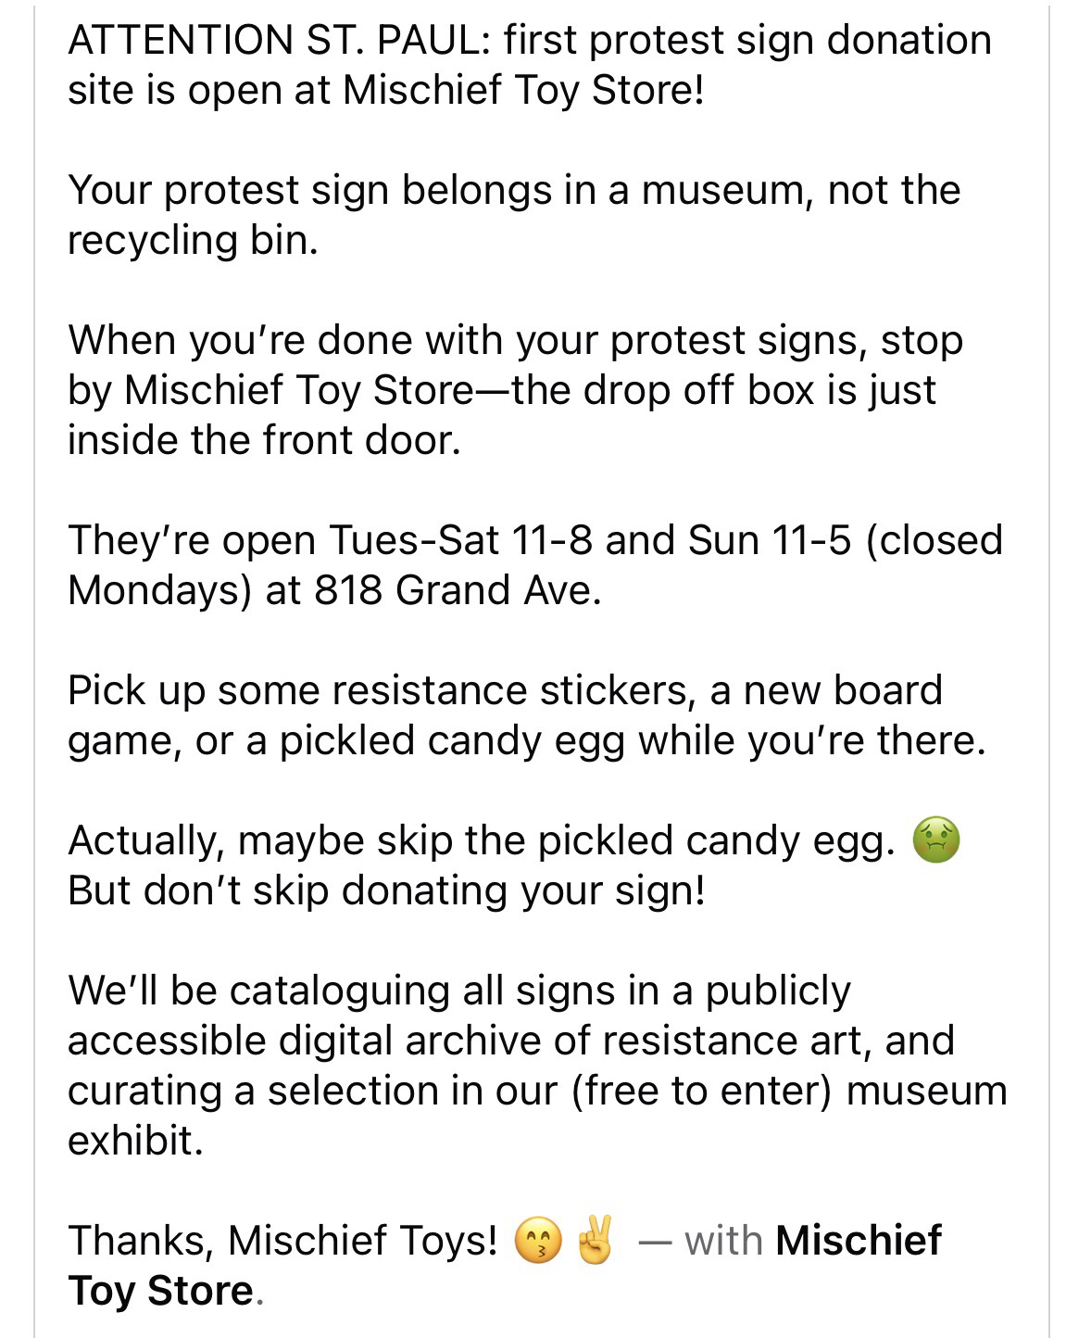
Task: Click the word "with" before the tag
Action: pos(723,1242)
